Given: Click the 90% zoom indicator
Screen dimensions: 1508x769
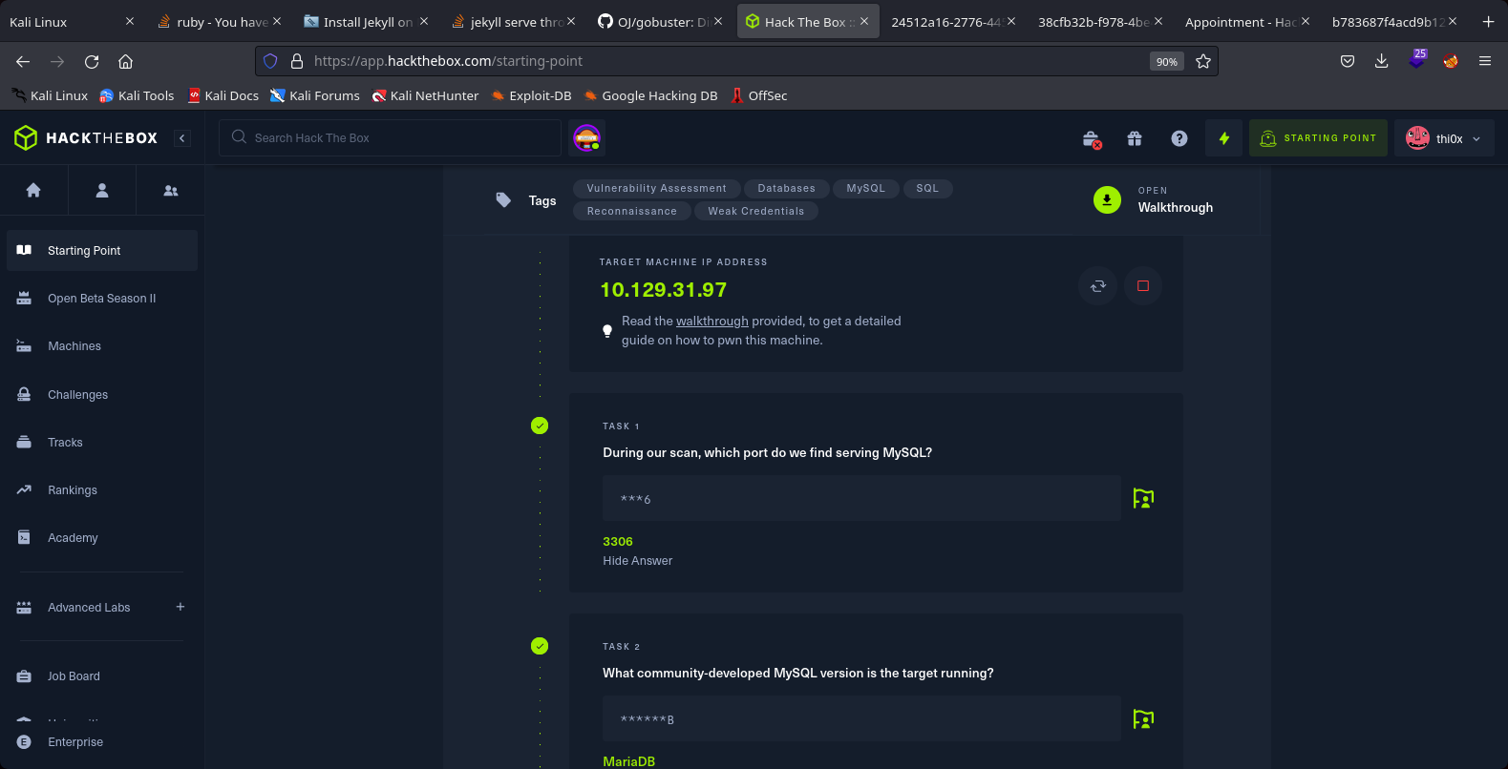Looking at the screenshot, I should pyautogui.click(x=1166, y=61).
